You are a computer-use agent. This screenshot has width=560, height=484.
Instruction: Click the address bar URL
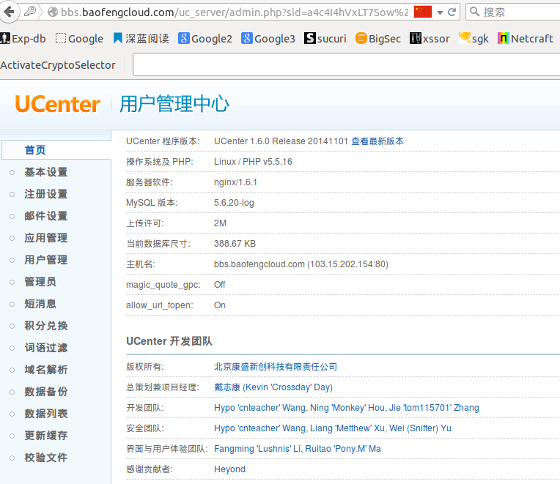tap(235, 12)
